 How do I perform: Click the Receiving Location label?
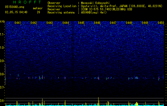62,6
